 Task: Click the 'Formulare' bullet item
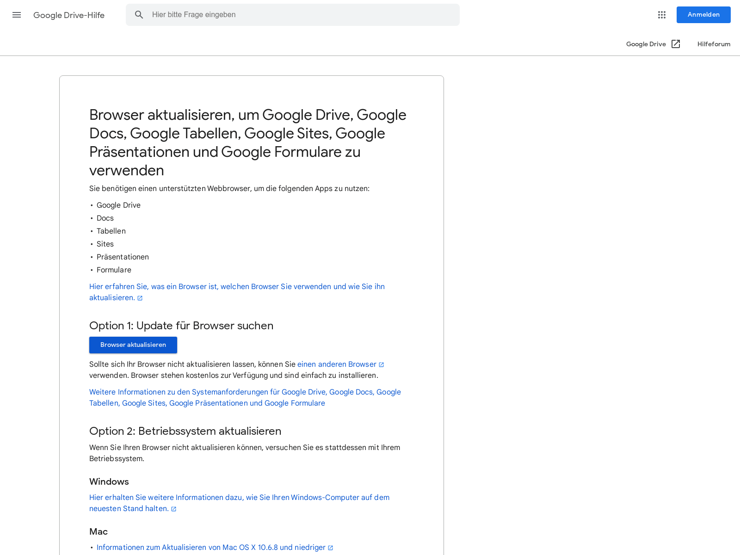click(x=114, y=270)
